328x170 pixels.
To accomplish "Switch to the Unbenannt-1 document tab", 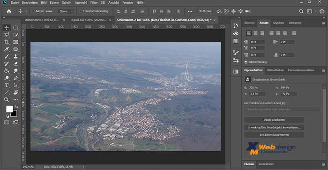I will (x=42, y=20).
